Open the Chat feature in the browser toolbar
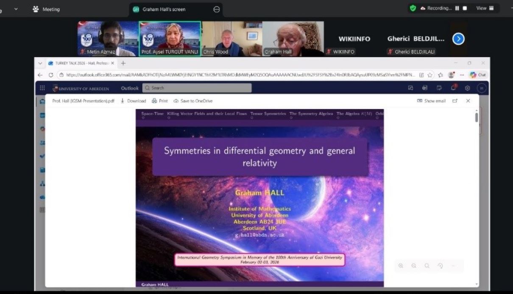The width and height of the screenshot is (513, 294). 477,74
